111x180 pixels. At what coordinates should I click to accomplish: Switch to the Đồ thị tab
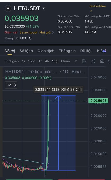tap(10, 51)
